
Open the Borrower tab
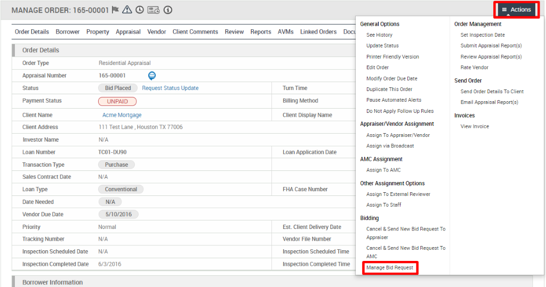point(68,31)
